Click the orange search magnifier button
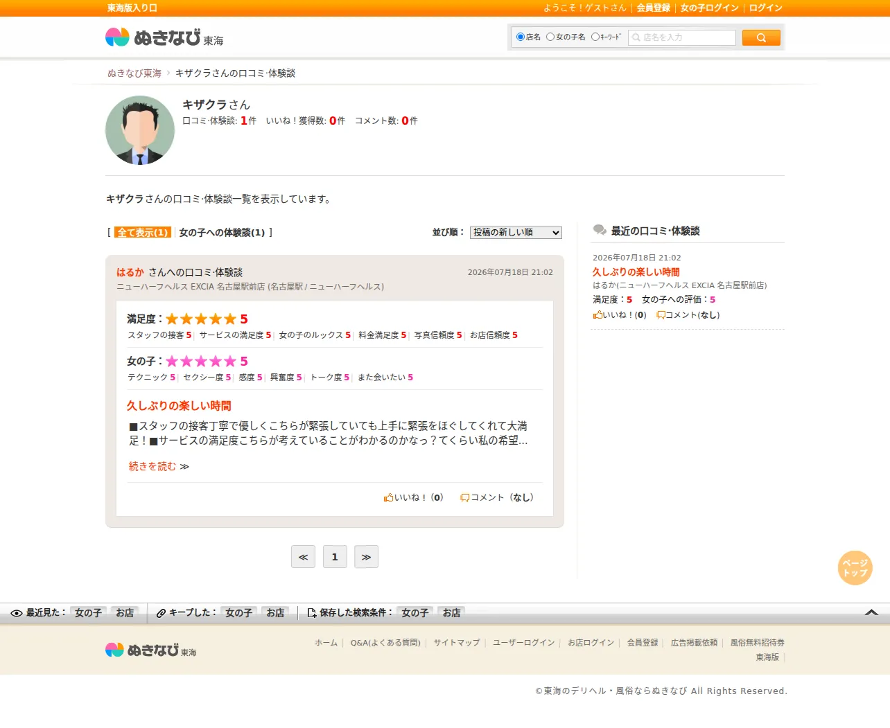 (x=760, y=37)
